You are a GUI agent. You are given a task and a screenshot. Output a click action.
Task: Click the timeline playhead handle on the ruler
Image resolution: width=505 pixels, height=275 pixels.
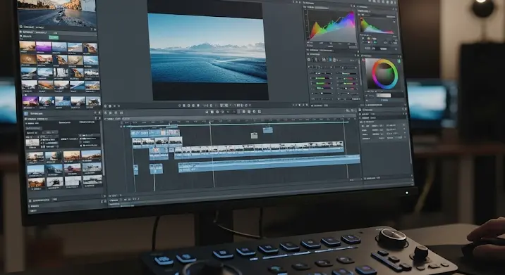(x=210, y=122)
